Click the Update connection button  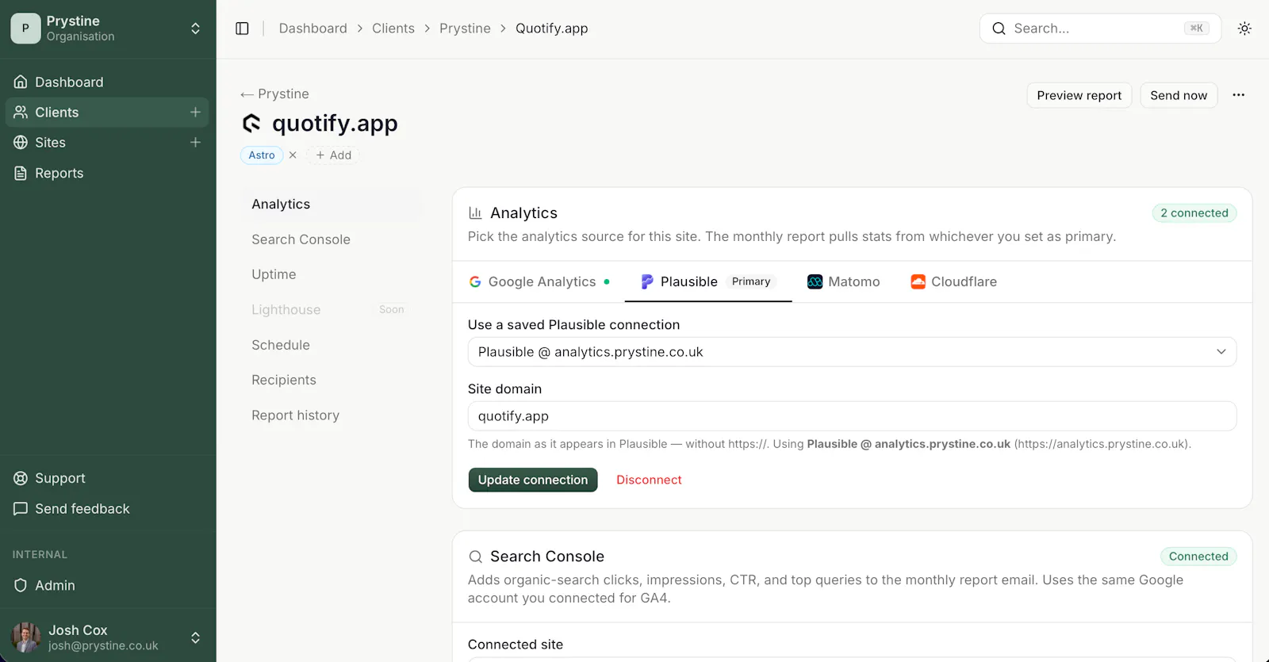click(x=533, y=480)
